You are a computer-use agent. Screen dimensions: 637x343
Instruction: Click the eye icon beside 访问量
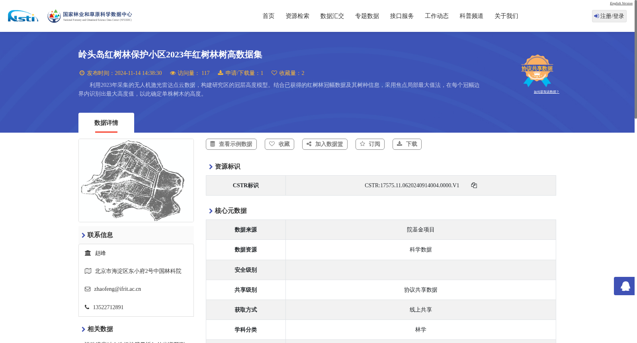(x=173, y=73)
